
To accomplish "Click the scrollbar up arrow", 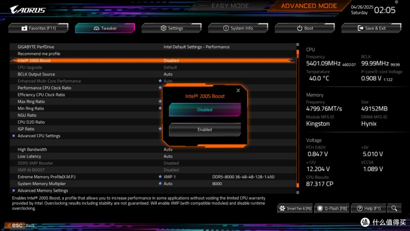I will (x=298, y=45).
